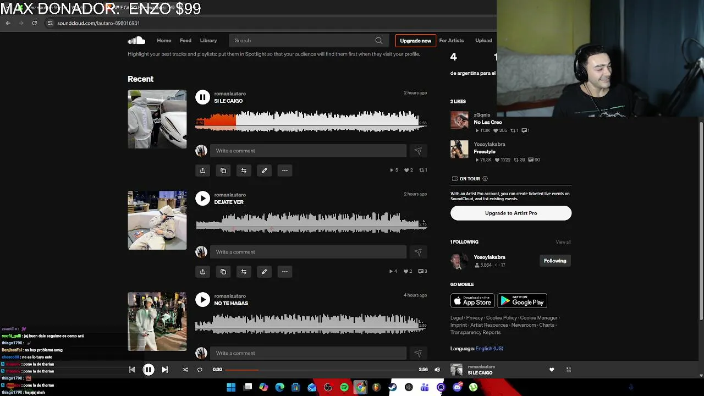This screenshot has height=396, width=704.
Task: Copy link icon for DEJATE VER
Action: [223, 272]
